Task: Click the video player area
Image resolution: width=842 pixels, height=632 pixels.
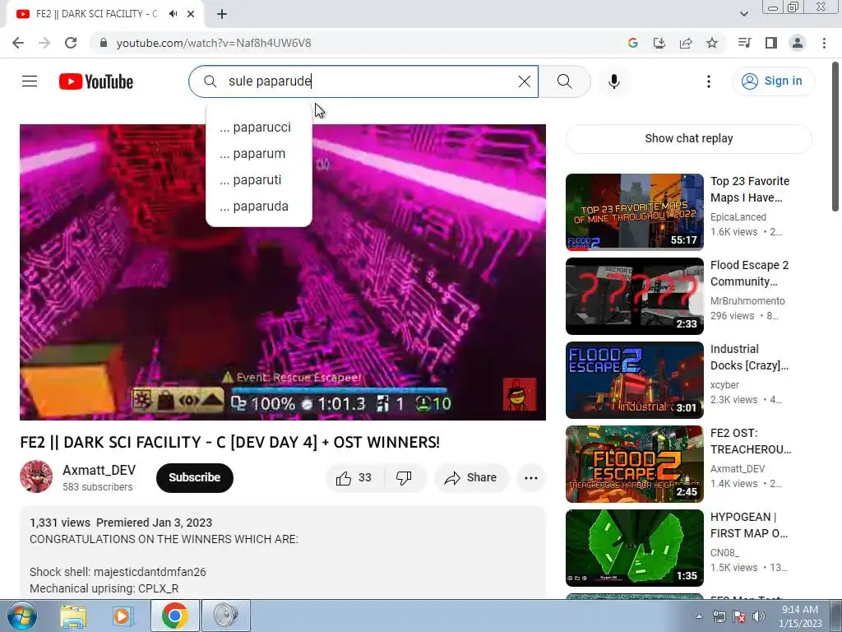Action: (283, 272)
